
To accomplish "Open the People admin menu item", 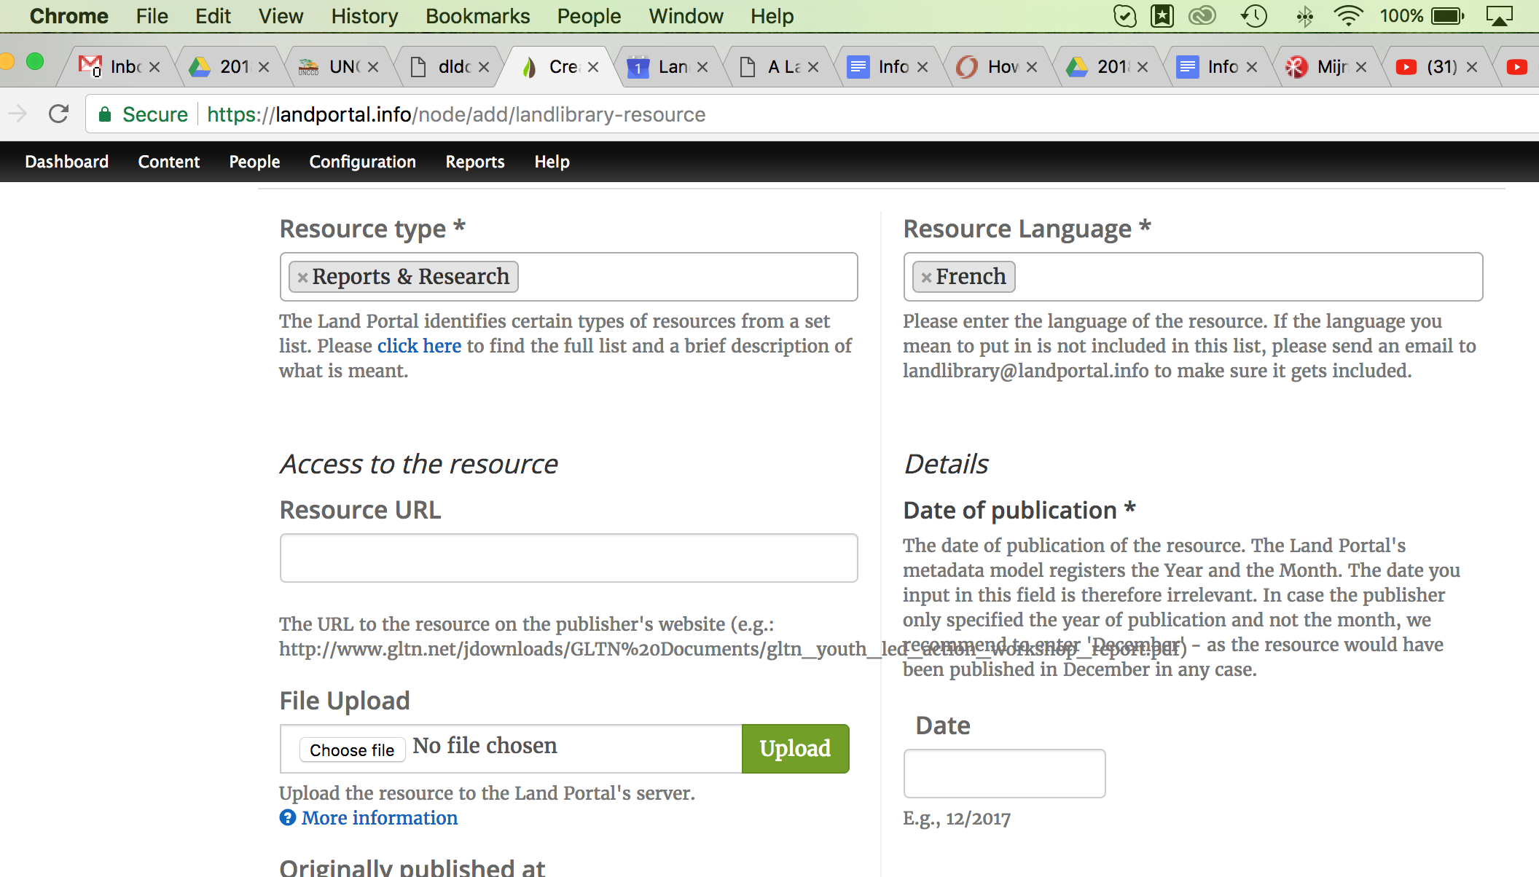I will 254,162.
